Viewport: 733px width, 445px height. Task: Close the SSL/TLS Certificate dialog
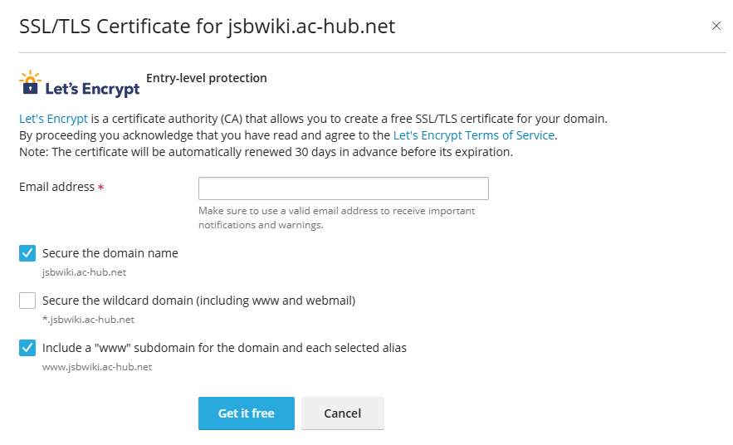click(716, 26)
